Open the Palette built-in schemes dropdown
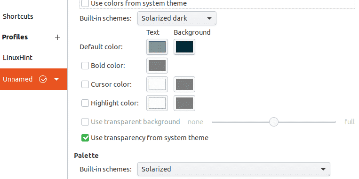The width and height of the screenshot is (359, 179). [x=234, y=169]
